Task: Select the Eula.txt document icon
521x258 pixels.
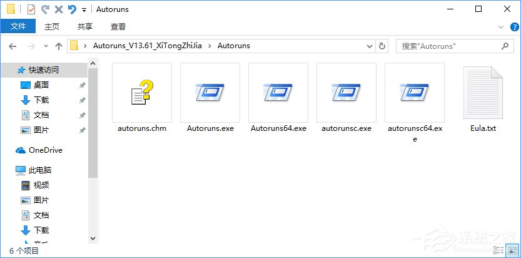Action: pyautogui.click(x=483, y=93)
